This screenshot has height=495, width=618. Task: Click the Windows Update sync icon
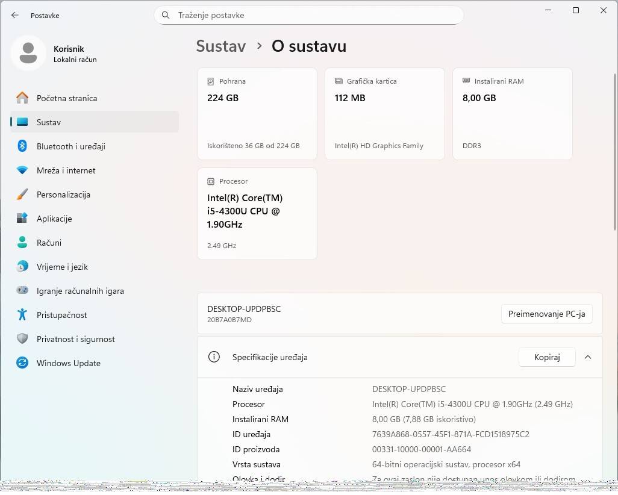(x=22, y=363)
